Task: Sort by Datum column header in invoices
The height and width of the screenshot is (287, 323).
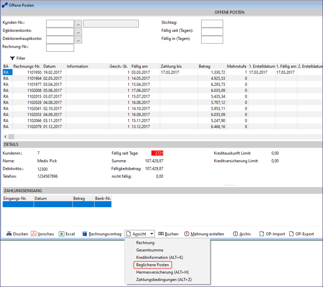Action: [x=54, y=66]
